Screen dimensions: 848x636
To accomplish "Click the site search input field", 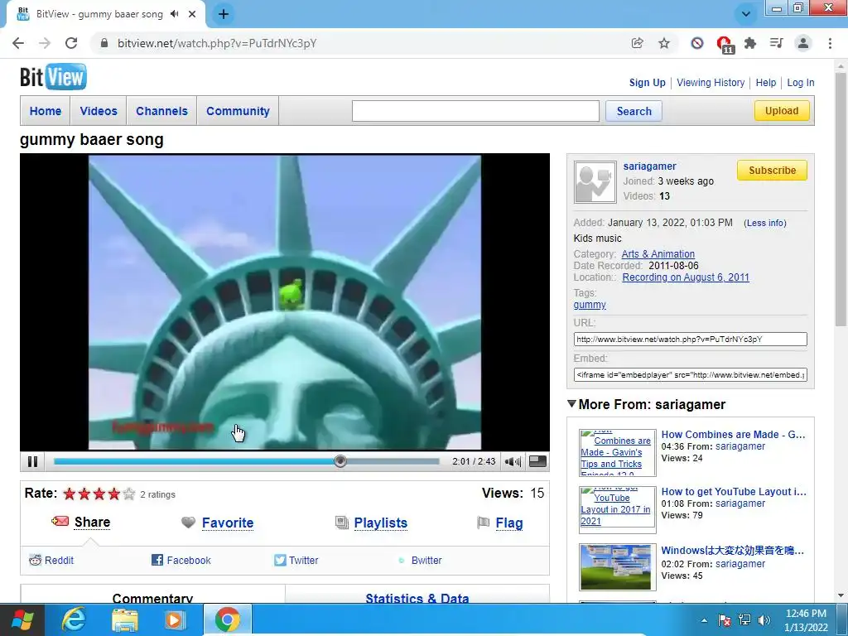I will (x=475, y=111).
